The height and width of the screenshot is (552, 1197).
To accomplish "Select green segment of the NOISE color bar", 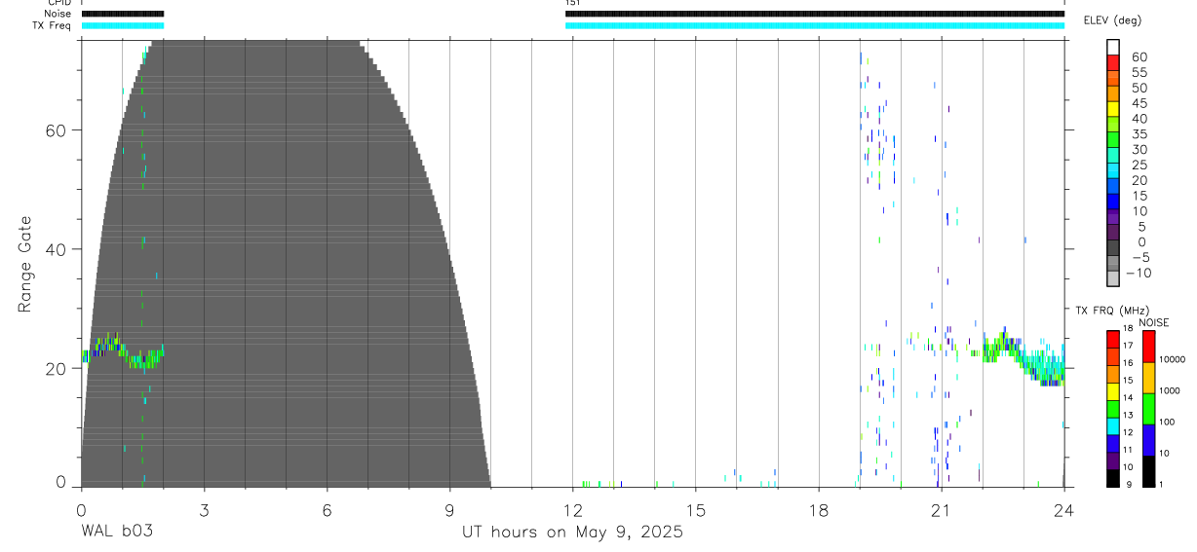I will [1149, 408].
